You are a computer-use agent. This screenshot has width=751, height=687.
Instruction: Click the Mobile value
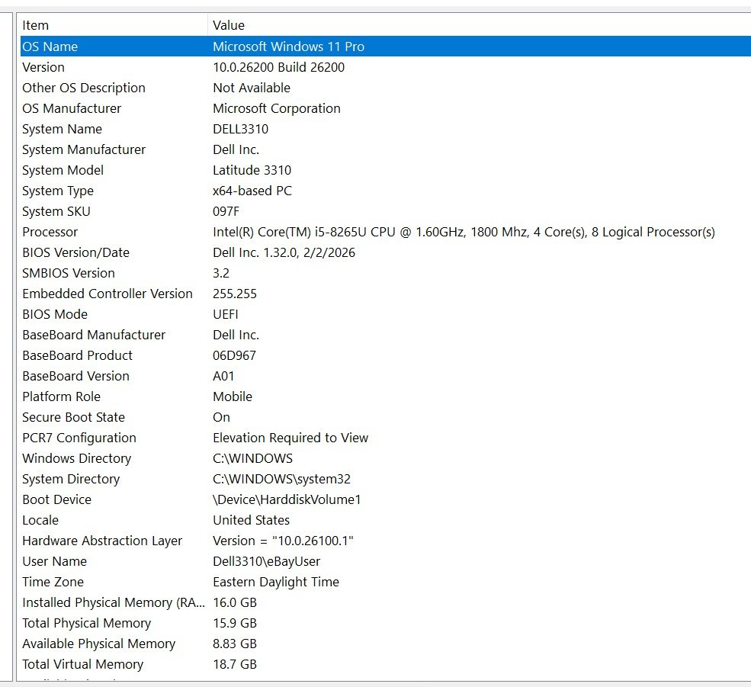tap(233, 396)
